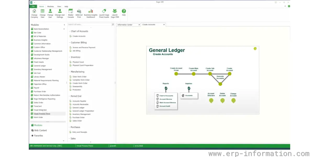
Task: Collapse the Purchases task group
Action: (x=70, y=127)
